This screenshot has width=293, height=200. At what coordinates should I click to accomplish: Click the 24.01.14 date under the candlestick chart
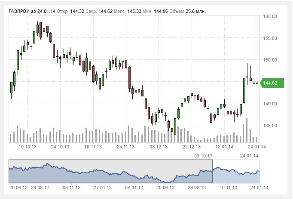click(x=257, y=147)
